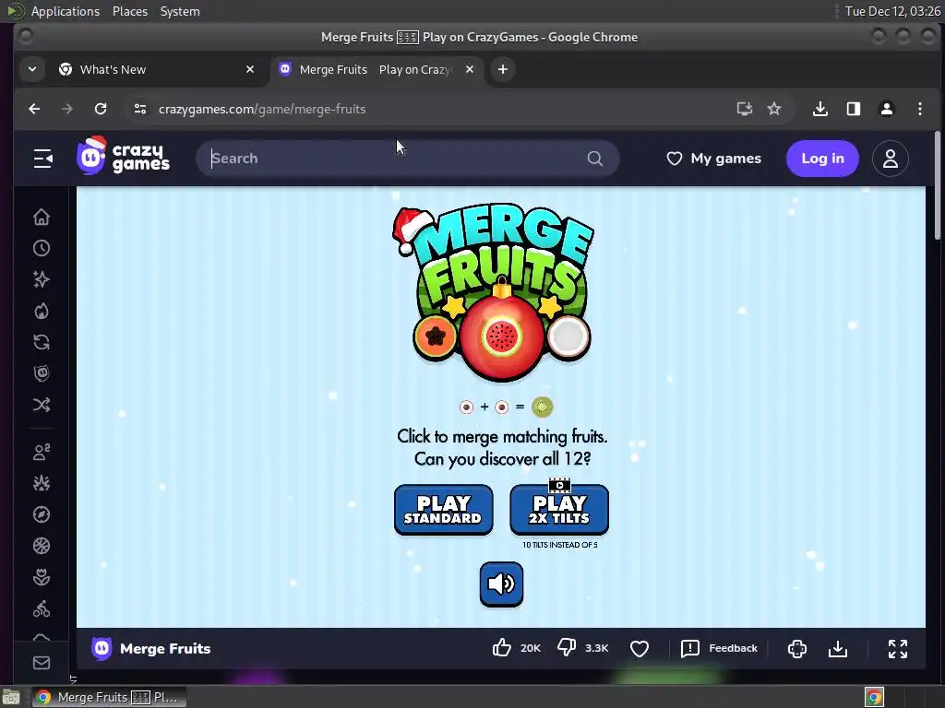Click the Chrome icon in bottom panel tray

pos(874,697)
